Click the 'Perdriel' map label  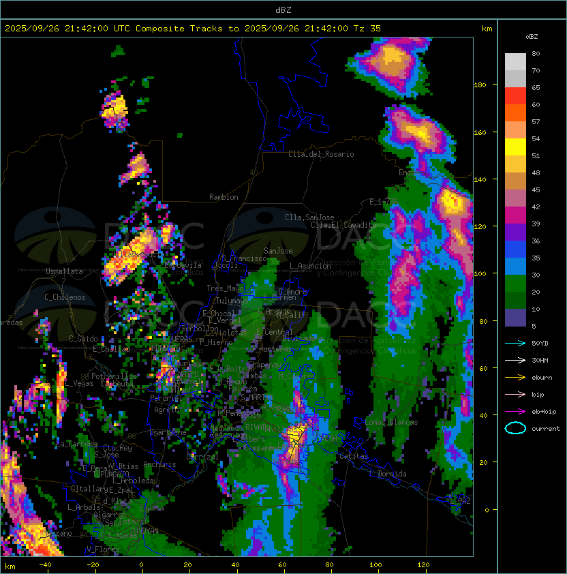click(x=166, y=397)
